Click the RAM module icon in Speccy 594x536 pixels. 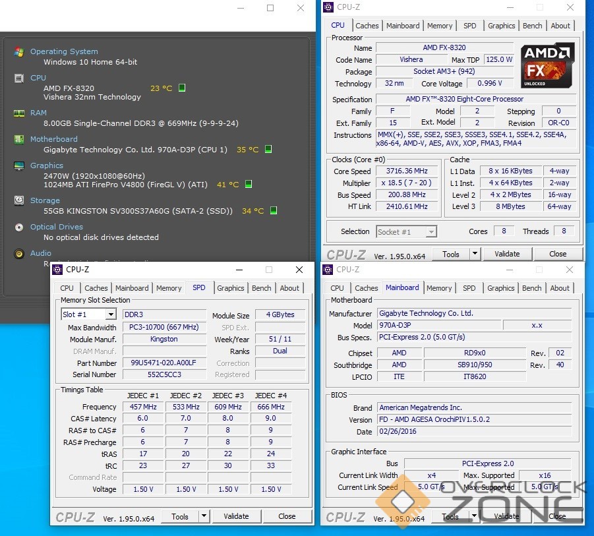(19, 113)
